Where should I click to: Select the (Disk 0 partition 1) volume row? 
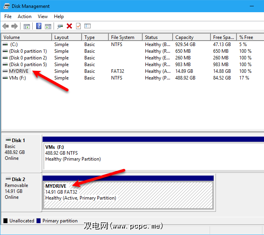click(x=132, y=51)
